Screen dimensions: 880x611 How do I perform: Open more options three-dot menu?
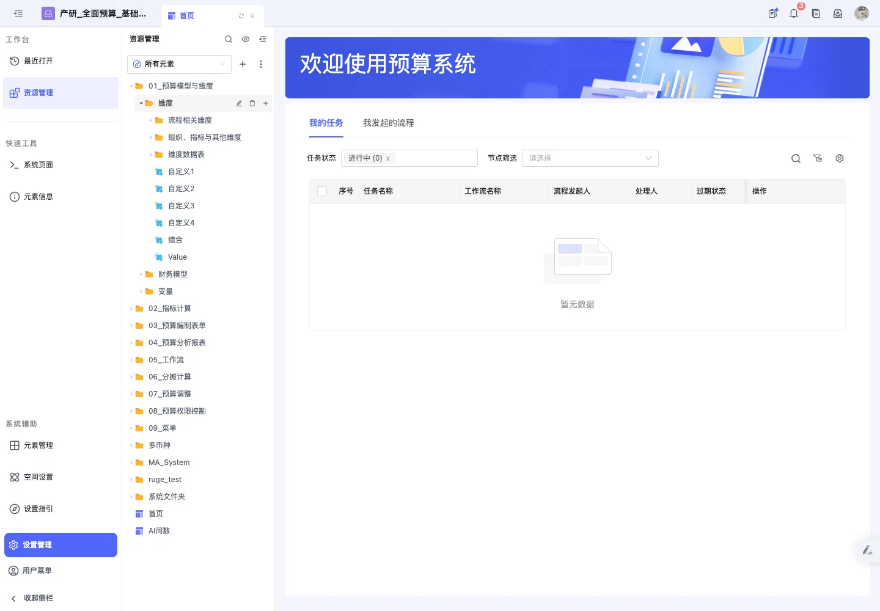pos(261,64)
